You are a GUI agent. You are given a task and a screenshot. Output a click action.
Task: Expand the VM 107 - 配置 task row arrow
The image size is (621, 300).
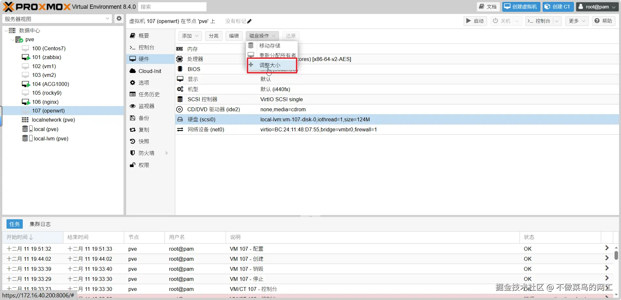(x=607, y=248)
